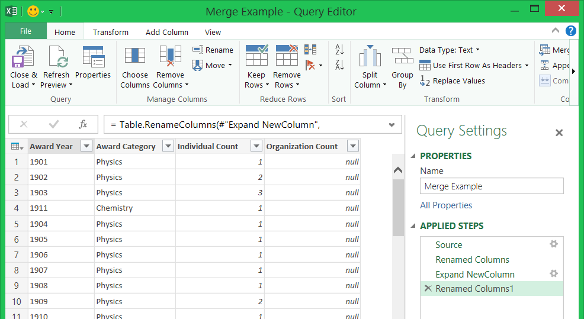Screen dimensions: 584x319
Task: Click the Group By icon
Action: point(402,57)
